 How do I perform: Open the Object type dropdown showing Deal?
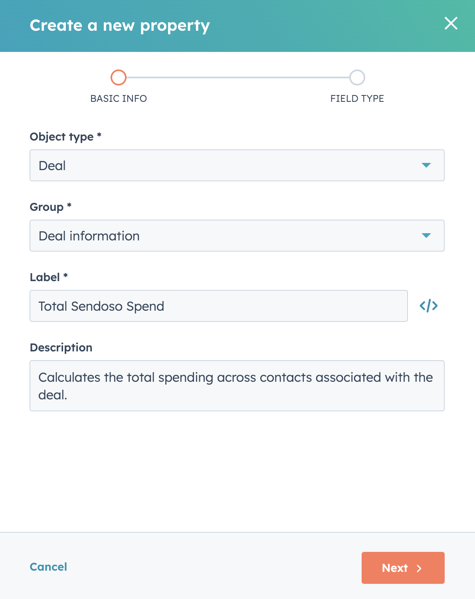(x=237, y=165)
